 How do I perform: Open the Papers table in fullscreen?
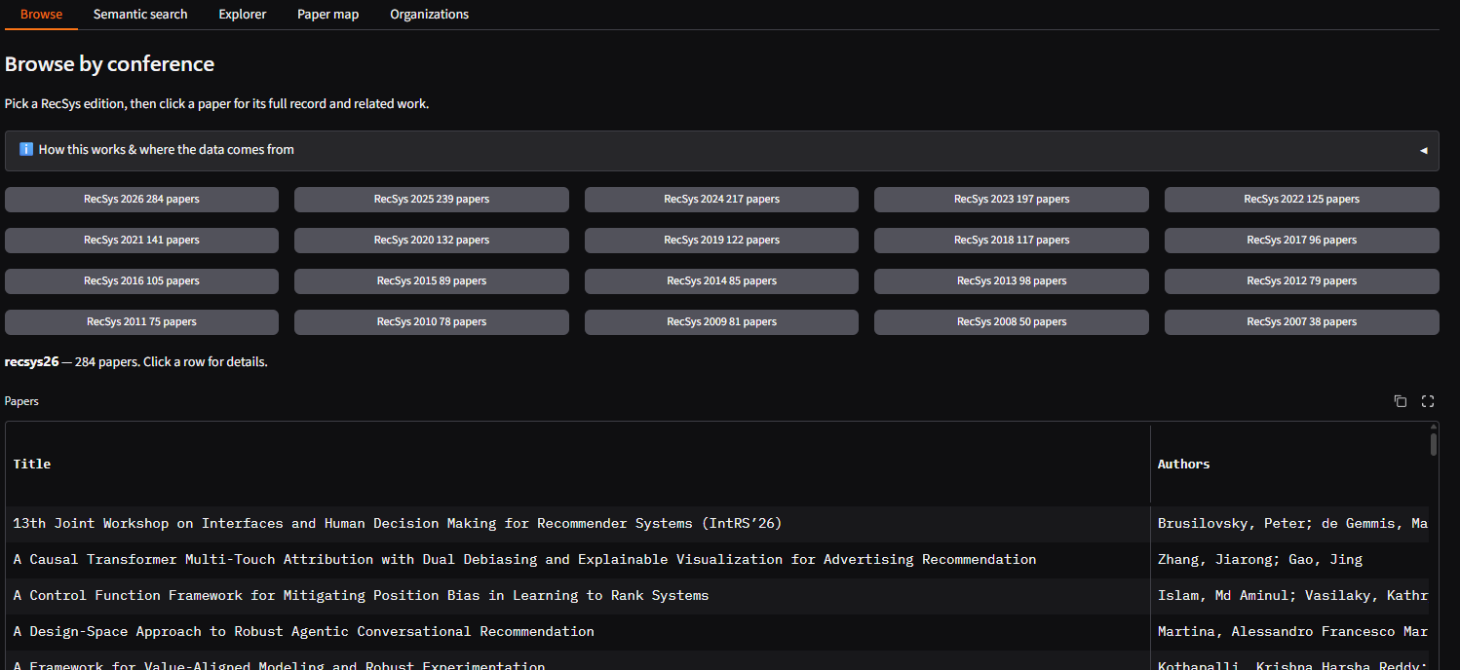pos(1428,401)
